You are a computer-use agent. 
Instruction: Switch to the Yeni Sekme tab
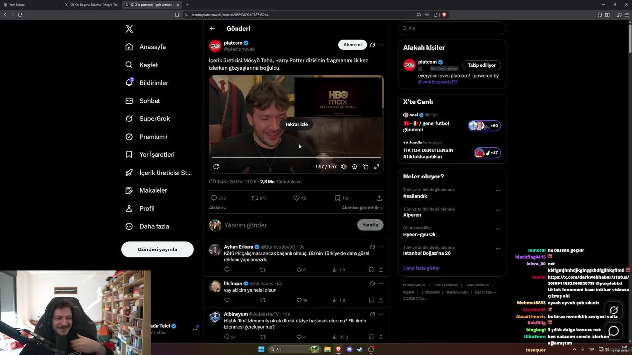click(x=30, y=5)
